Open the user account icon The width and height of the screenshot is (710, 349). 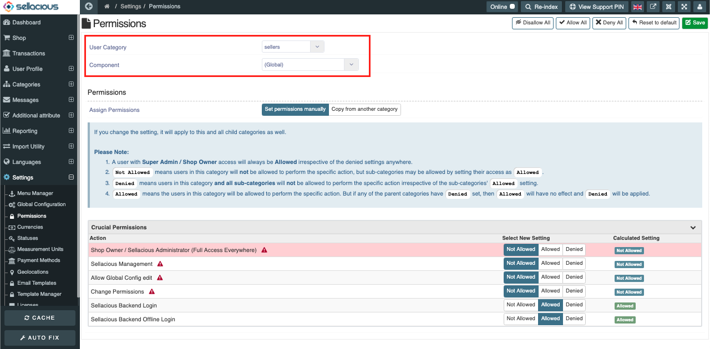[x=700, y=7]
